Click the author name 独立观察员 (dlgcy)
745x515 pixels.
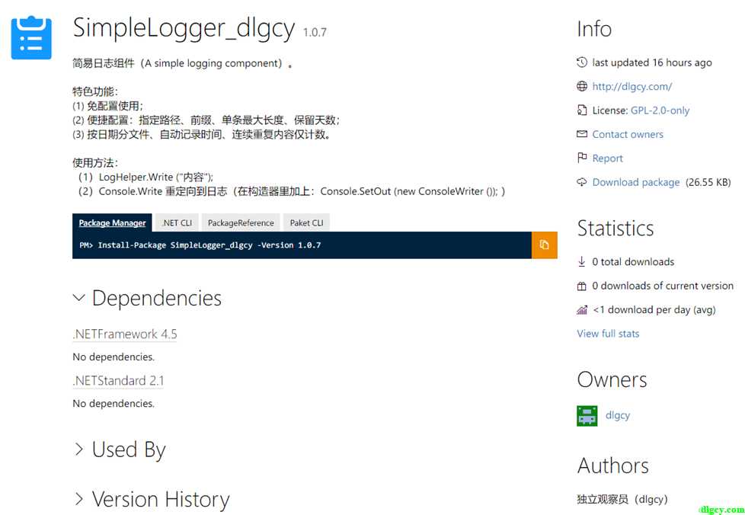pos(622,499)
